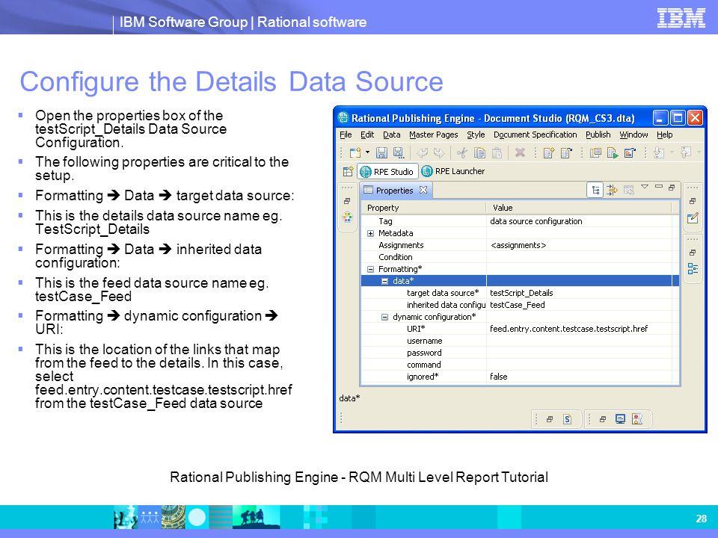
Task: Click the Show Categories tree icon in Properties
Action: pos(595,190)
